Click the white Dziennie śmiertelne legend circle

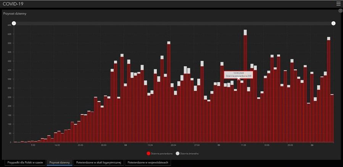(x=177, y=153)
